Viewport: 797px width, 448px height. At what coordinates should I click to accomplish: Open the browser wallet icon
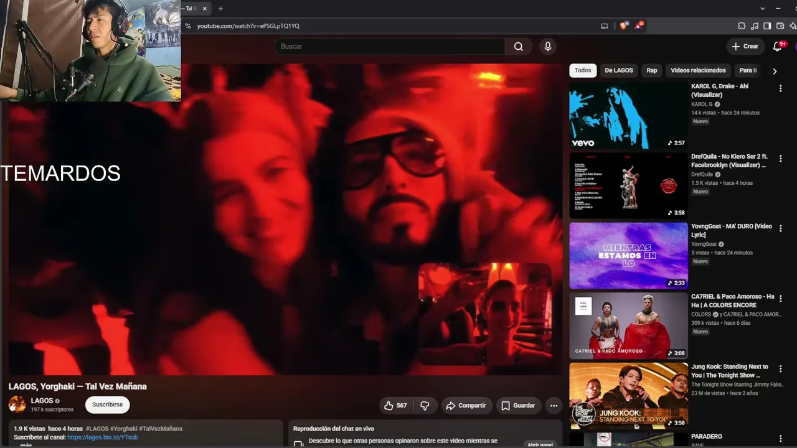(x=780, y=26)
